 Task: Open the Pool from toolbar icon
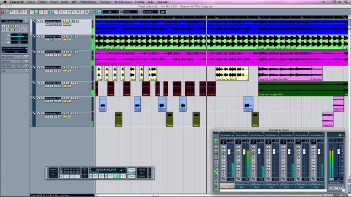point(20,11)
